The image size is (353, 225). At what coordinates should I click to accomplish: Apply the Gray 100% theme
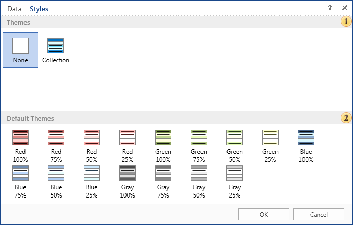(x=128, y=182)
